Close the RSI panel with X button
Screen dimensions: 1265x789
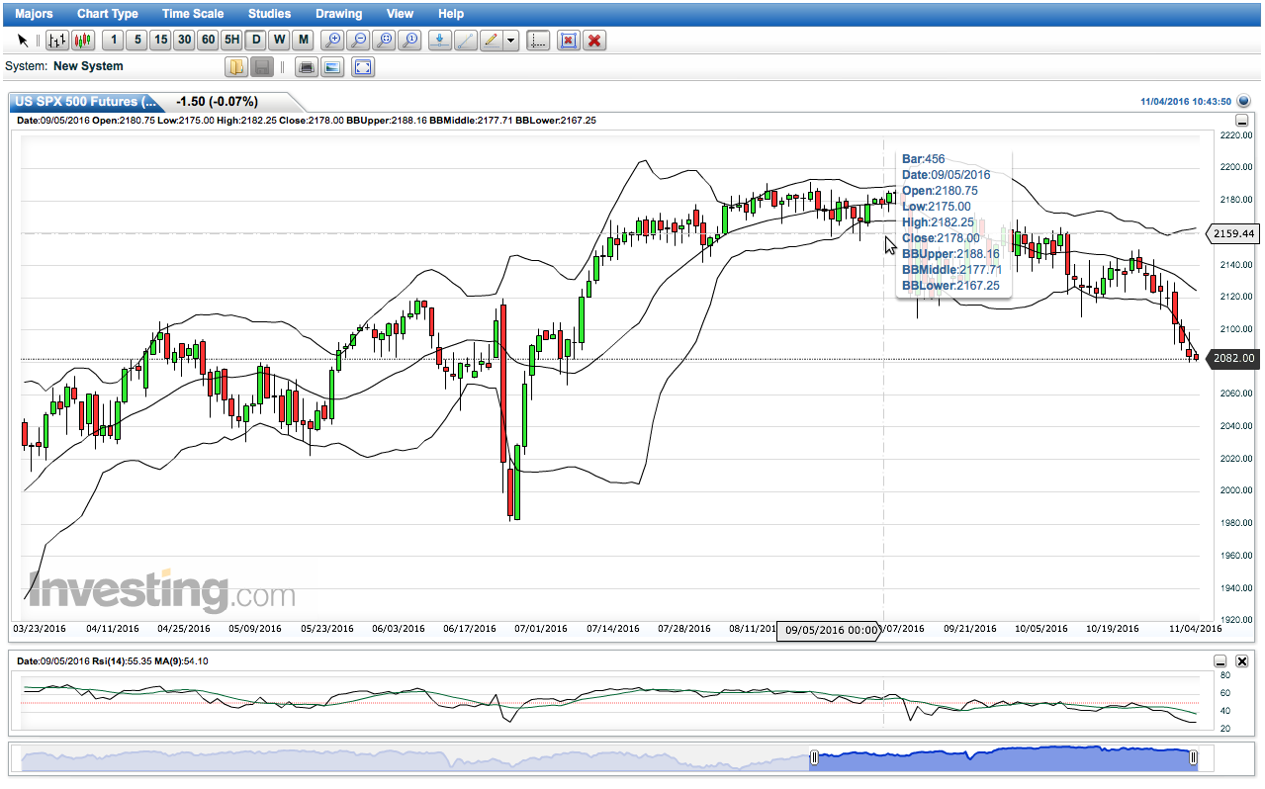(x=1242, y=661)
